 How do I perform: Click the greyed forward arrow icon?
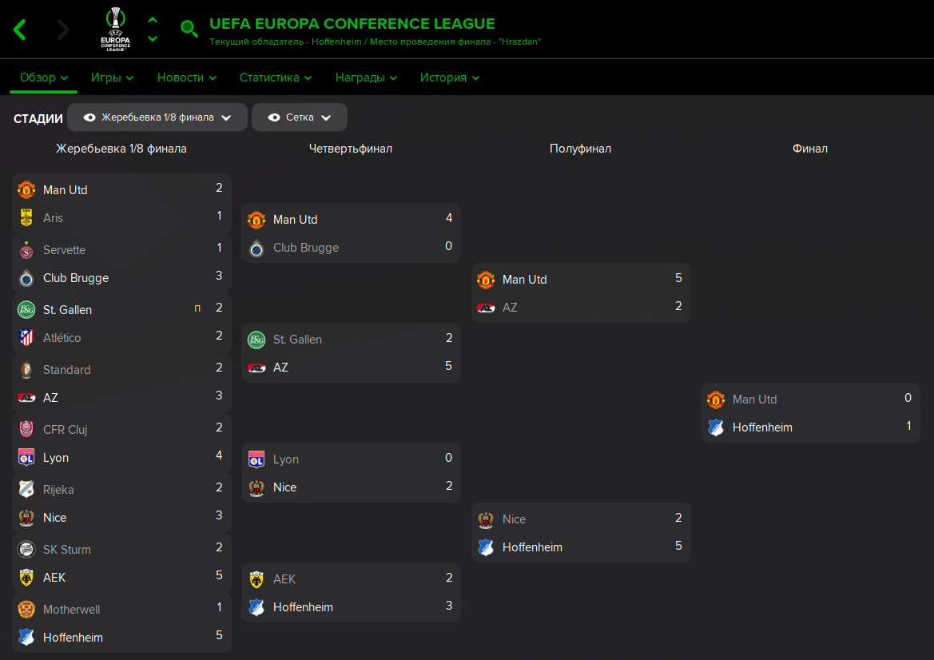point(63,30)
